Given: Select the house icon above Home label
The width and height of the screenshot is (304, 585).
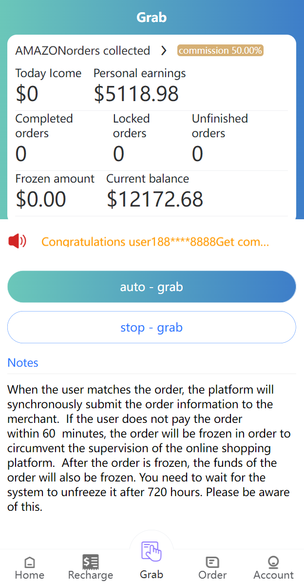Looking at the screenshot, I should pyautogui.click(x=29, y=562).
